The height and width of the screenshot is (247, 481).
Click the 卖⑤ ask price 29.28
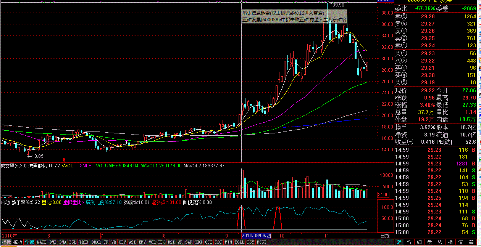[428, 16]
